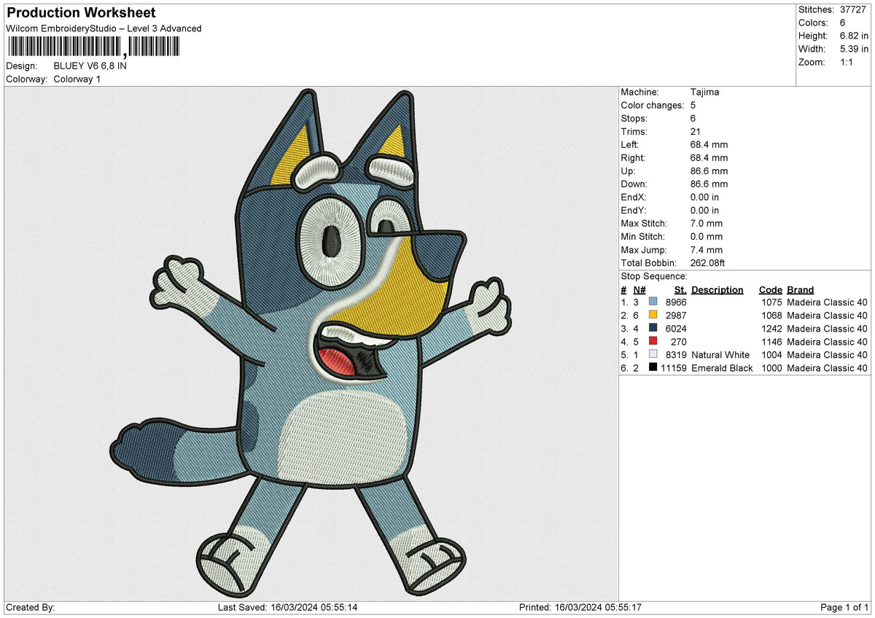Click the Left value 68.4 mm
Image resolution: width=875 pixels, height=618 pixels.
(x=709, y=144)
